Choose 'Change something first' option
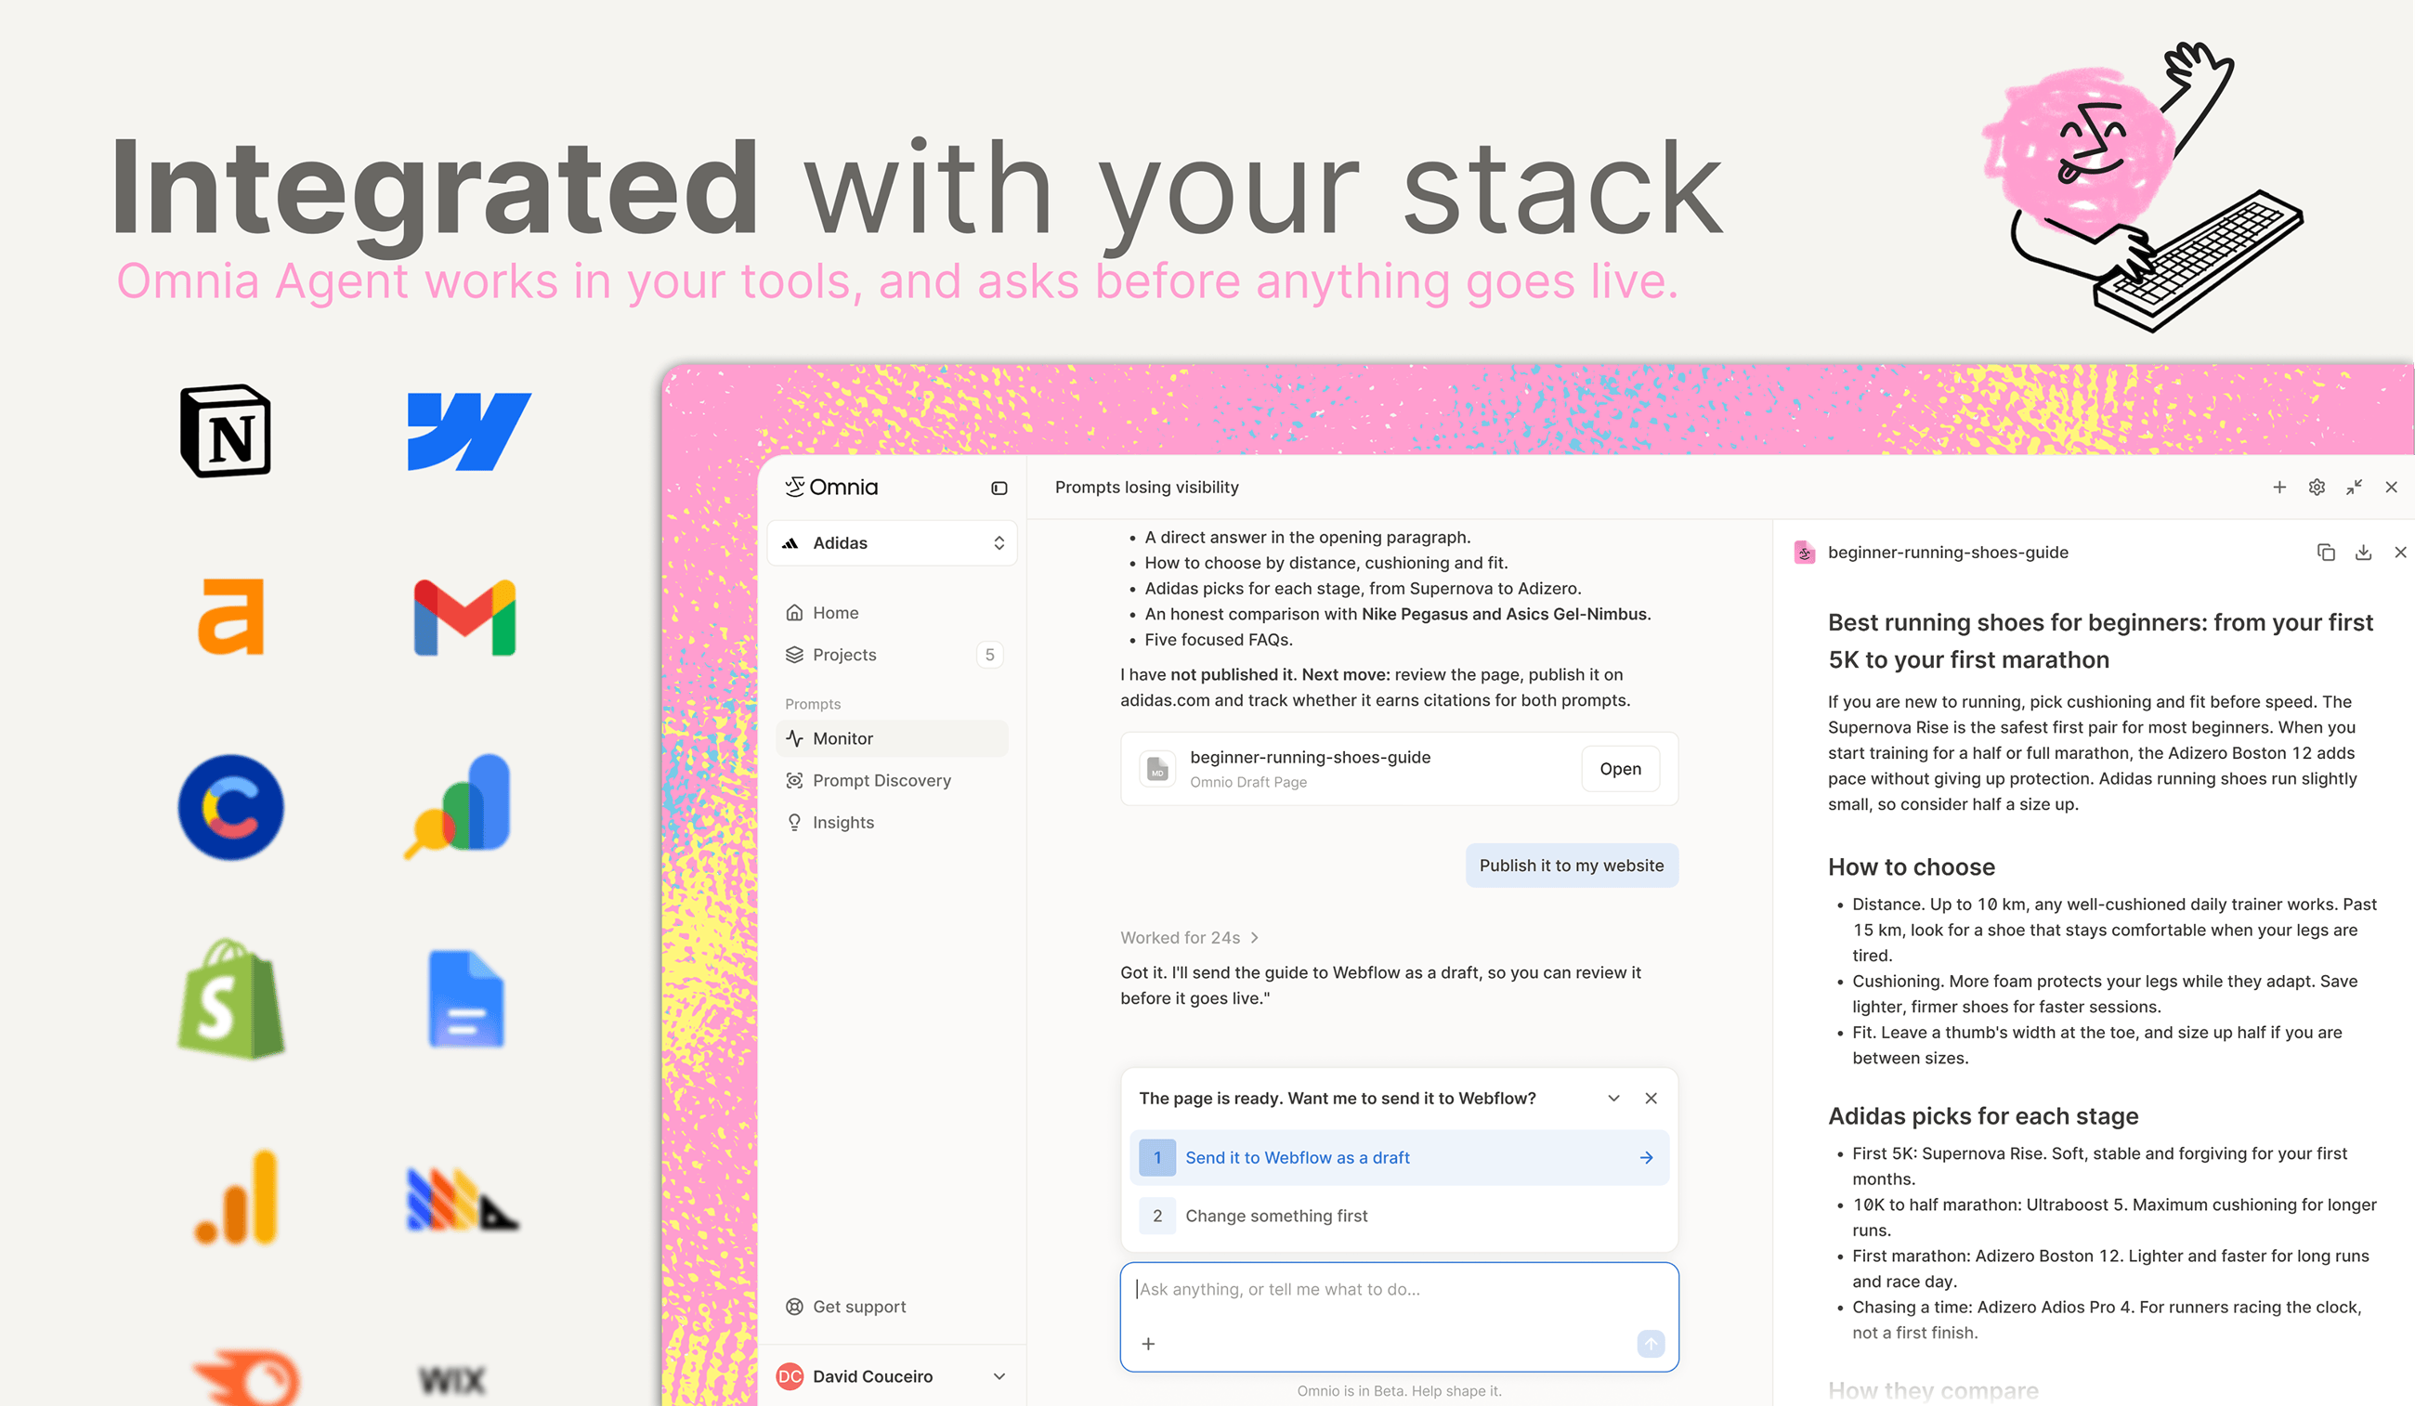 [1398, 1216]
